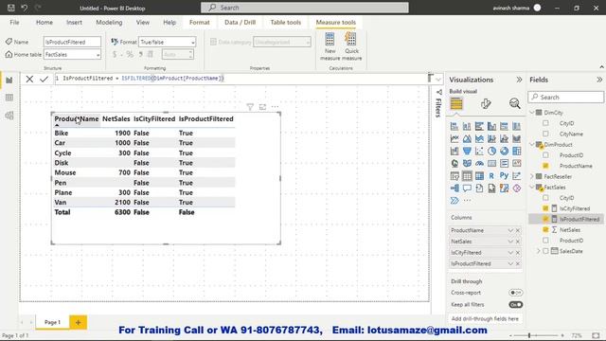Choose the Gauge visualization
This screenshot has height=341, width=606.
479,164
